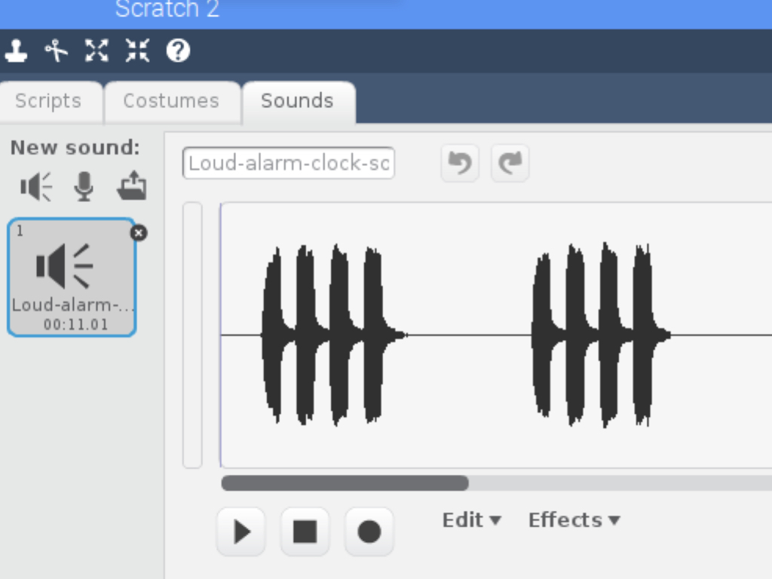The width and height of the screenshot is (772, 579).
Task: Click the vertical volume level bar
Action: 192,335
